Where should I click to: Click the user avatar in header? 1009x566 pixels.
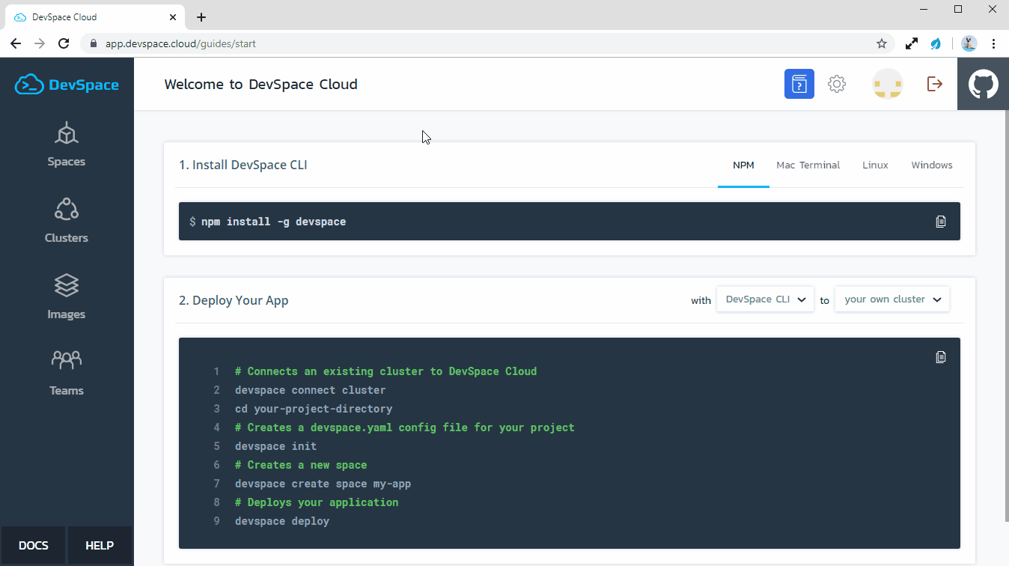[x=888, y=84]
